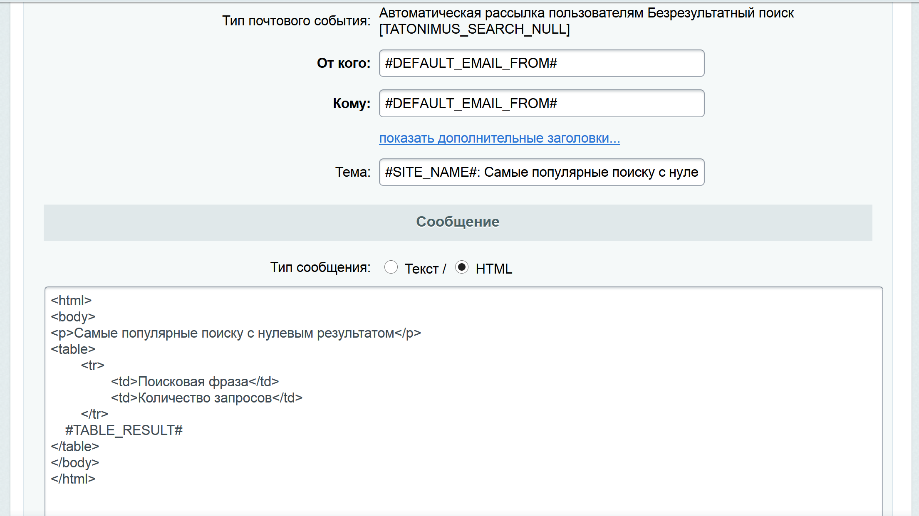Click the 'От кого' sender input field
The height and width of the screenshot is (516, 919).
click(x=541, y=63)
